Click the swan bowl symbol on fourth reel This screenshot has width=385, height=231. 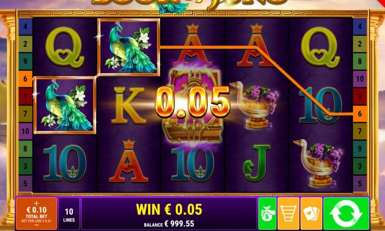point(255,104)
